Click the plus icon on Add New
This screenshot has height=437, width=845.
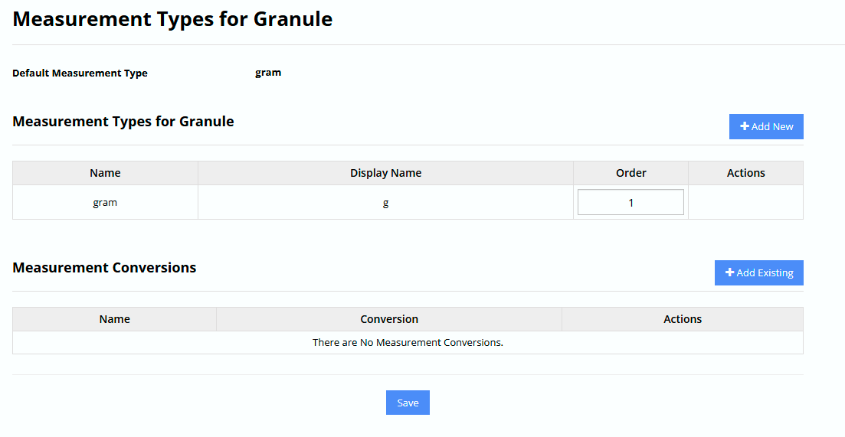(745, 126)
